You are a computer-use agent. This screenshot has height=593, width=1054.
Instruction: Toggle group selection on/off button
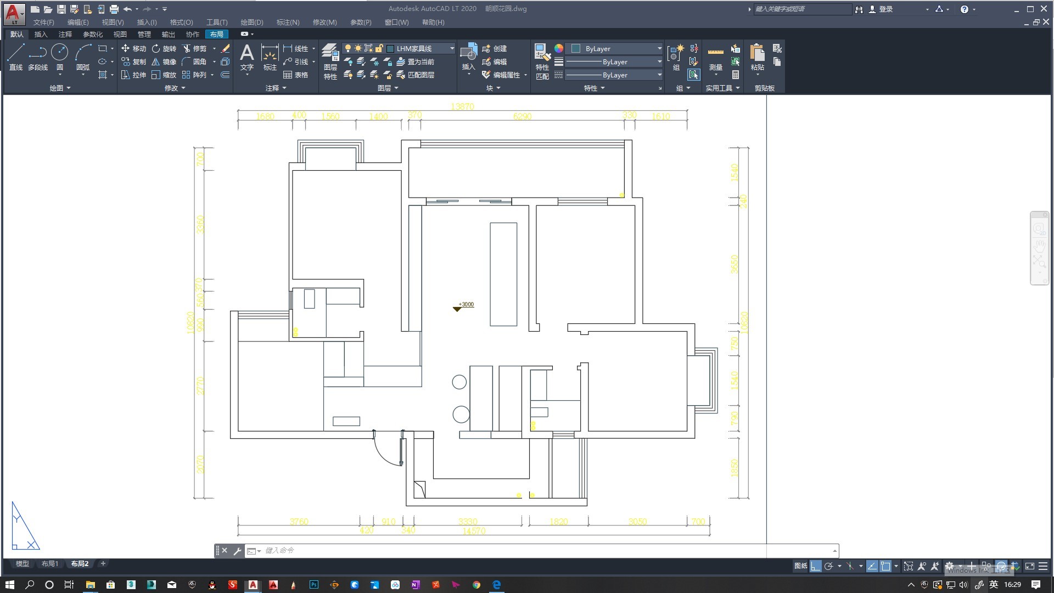(x=694, y=75)
